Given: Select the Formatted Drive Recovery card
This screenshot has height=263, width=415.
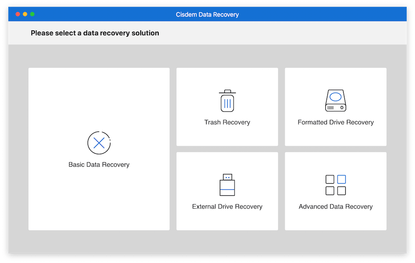Looking at the screenshot, I should click(x=335, y=106).
